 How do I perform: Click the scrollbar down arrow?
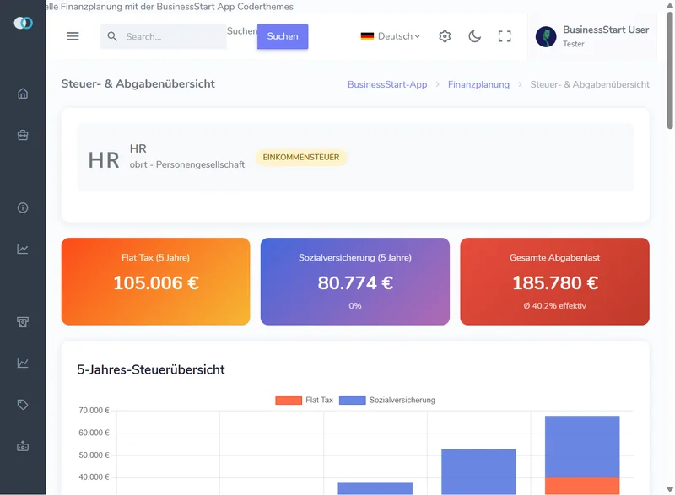click(x=670, y=489)
